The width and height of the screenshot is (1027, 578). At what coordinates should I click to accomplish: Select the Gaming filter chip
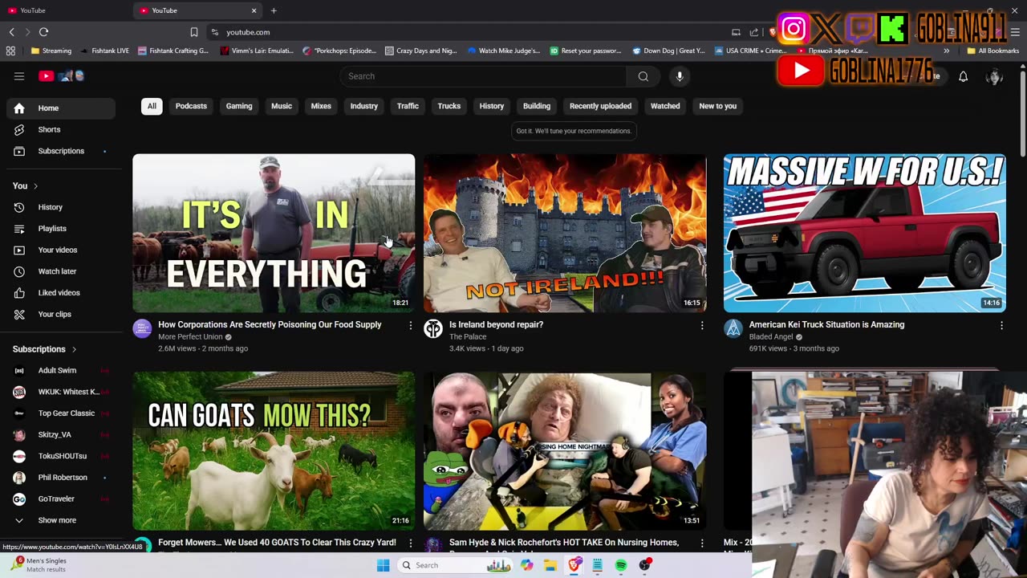(239, 106)
